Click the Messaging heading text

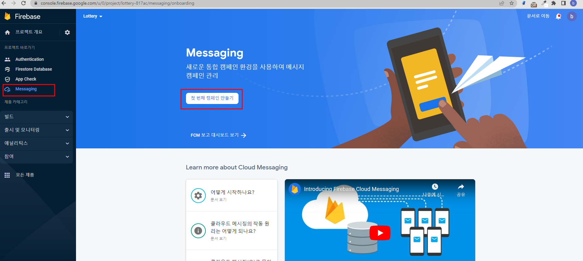215,53
